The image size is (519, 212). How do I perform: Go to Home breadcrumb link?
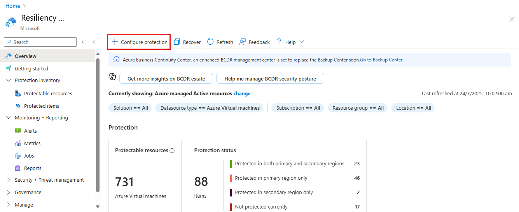click(x=13, y=6)
